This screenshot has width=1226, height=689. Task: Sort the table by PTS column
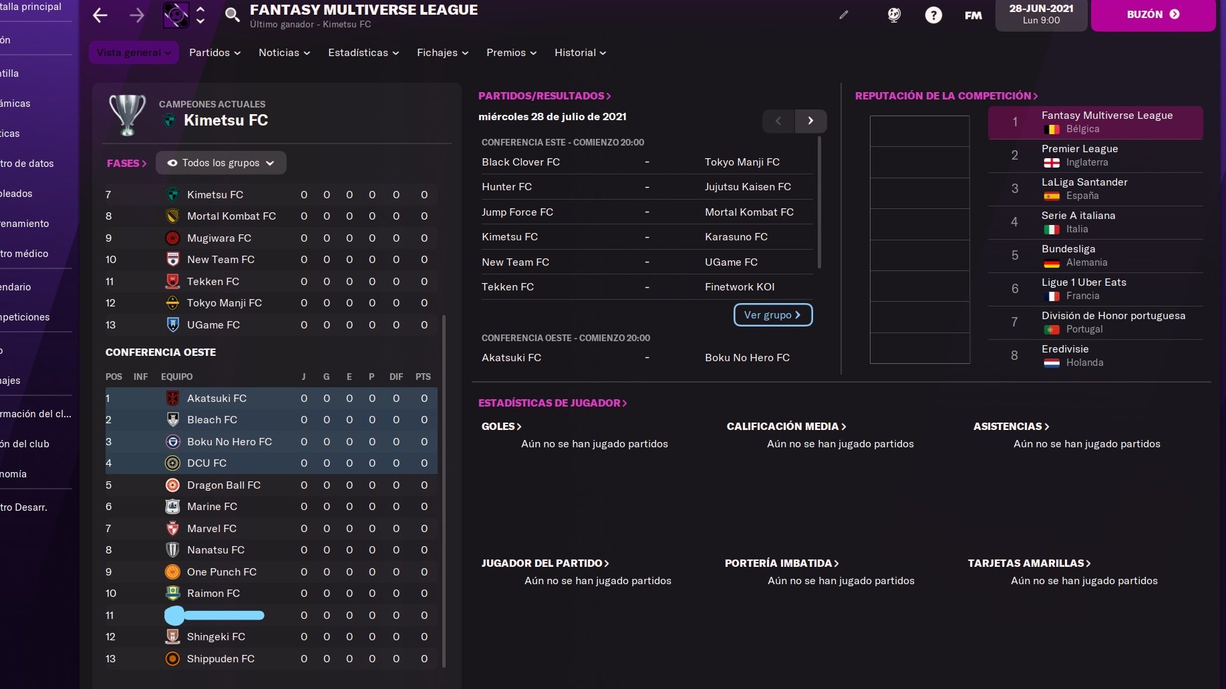pos(423,377)
